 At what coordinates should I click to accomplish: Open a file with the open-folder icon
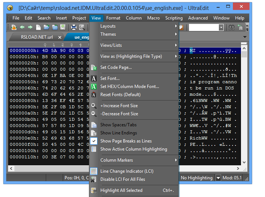coord(47,27)
